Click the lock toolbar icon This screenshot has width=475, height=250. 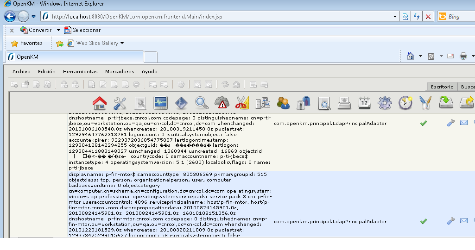[64, 84]
